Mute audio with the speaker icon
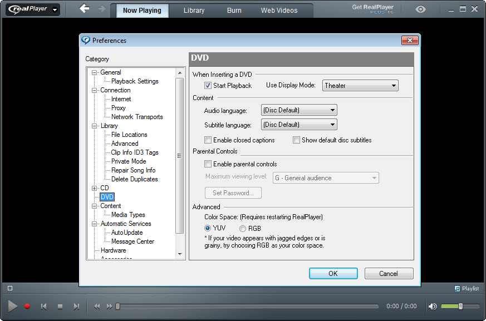The height and width of the screenshot is (321, 486). [x=433, y=307]
